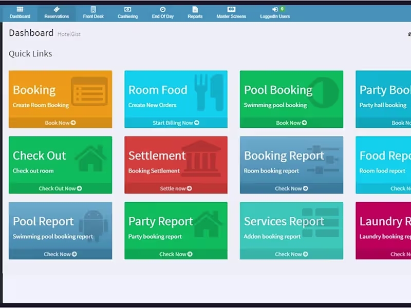Select the Pool Report card title
The width and height of the screenshot is (411, 308).
[43, 221]
